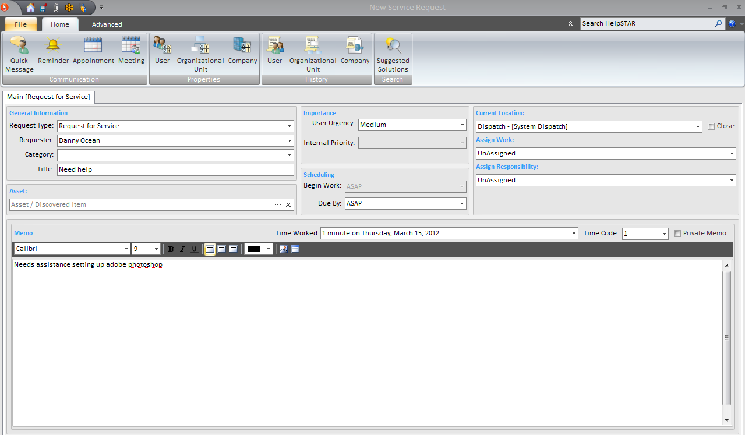Open Suggested Solutions search

pyautogui.click(x=393, y=55)
